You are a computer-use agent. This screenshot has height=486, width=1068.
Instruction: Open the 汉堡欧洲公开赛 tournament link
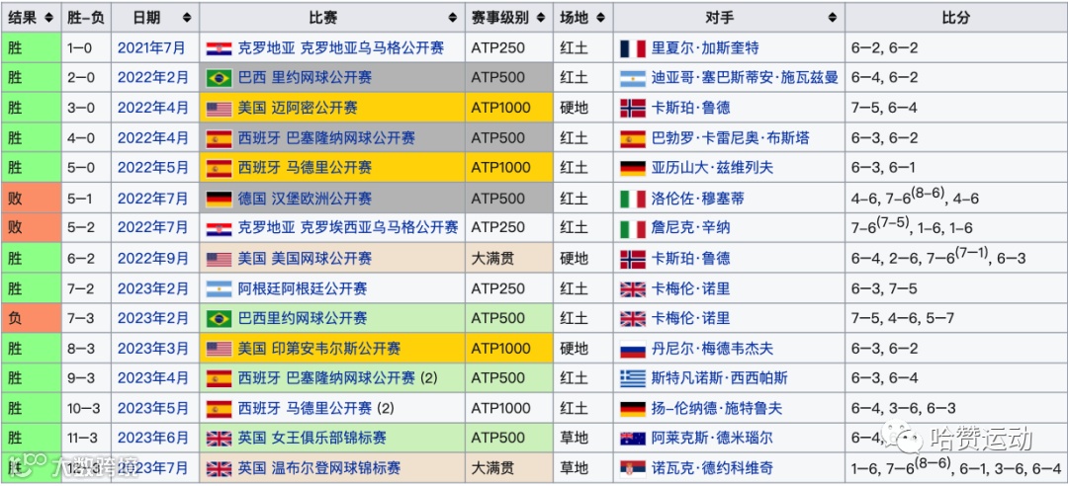[x=321, y=199]
